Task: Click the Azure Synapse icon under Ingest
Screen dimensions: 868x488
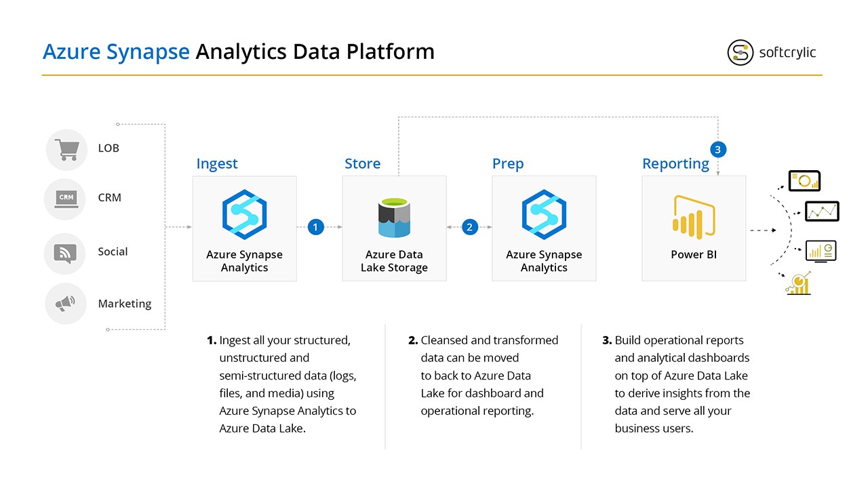Action: pos(245,215)
